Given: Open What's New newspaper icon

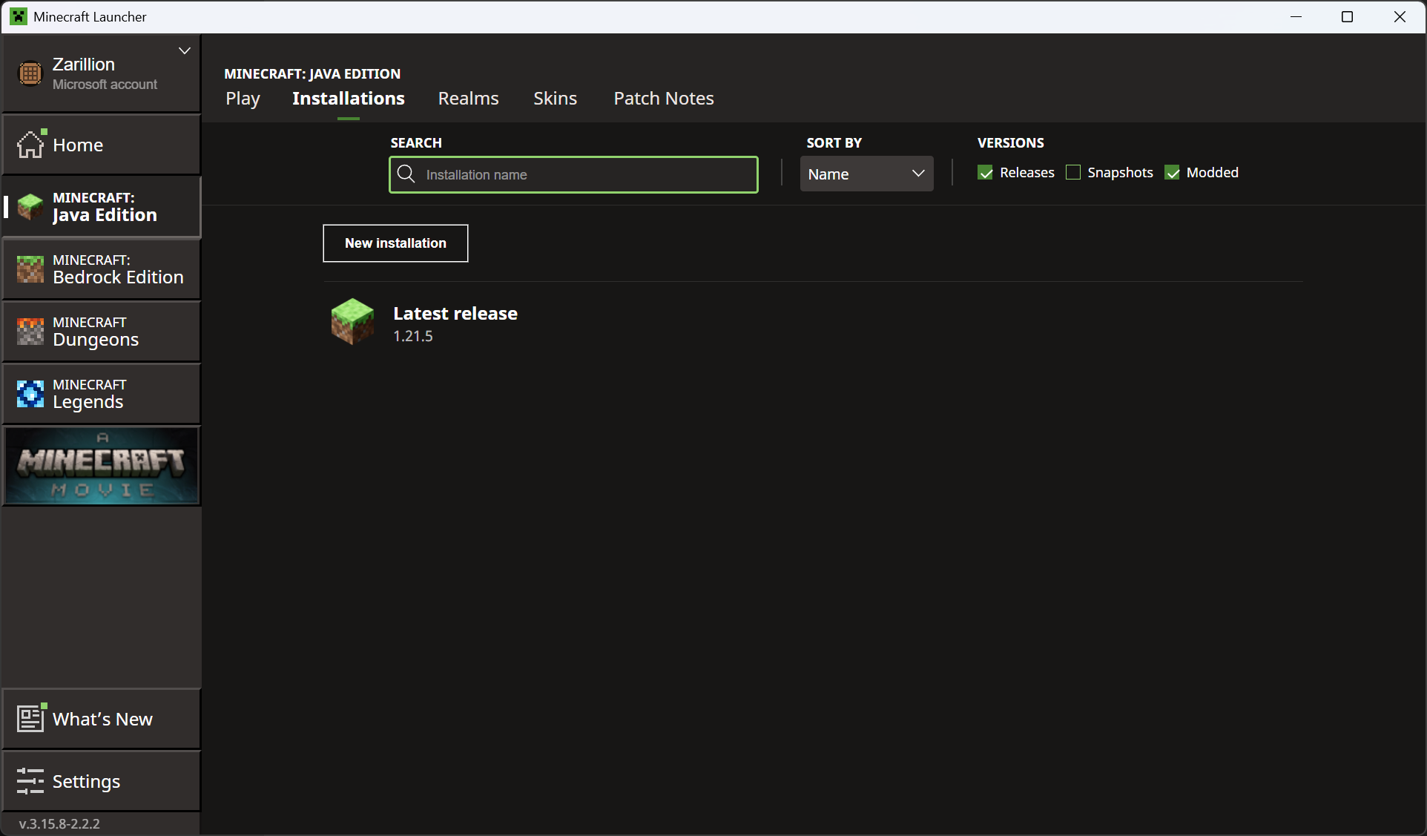Looking at the screenshot, I should pyautogui.click(x=31, y=717).
